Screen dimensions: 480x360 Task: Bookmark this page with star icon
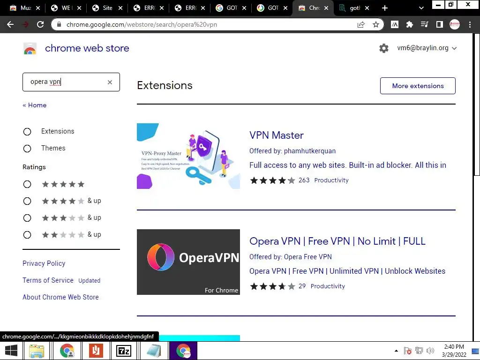pyautogui.click(x=376, y=24)
